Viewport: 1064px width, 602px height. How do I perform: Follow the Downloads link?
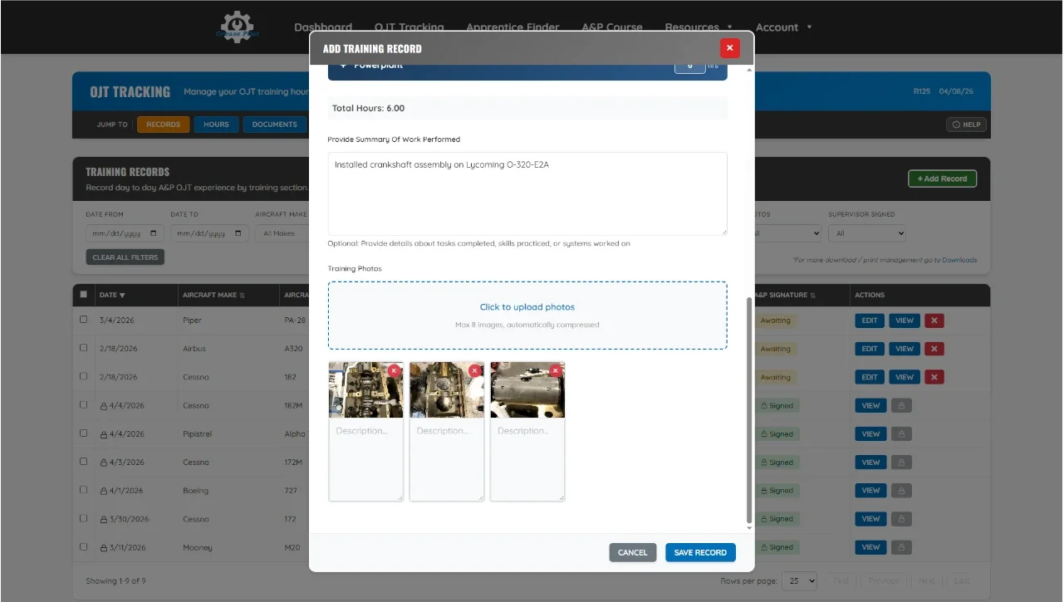(959, 260)
